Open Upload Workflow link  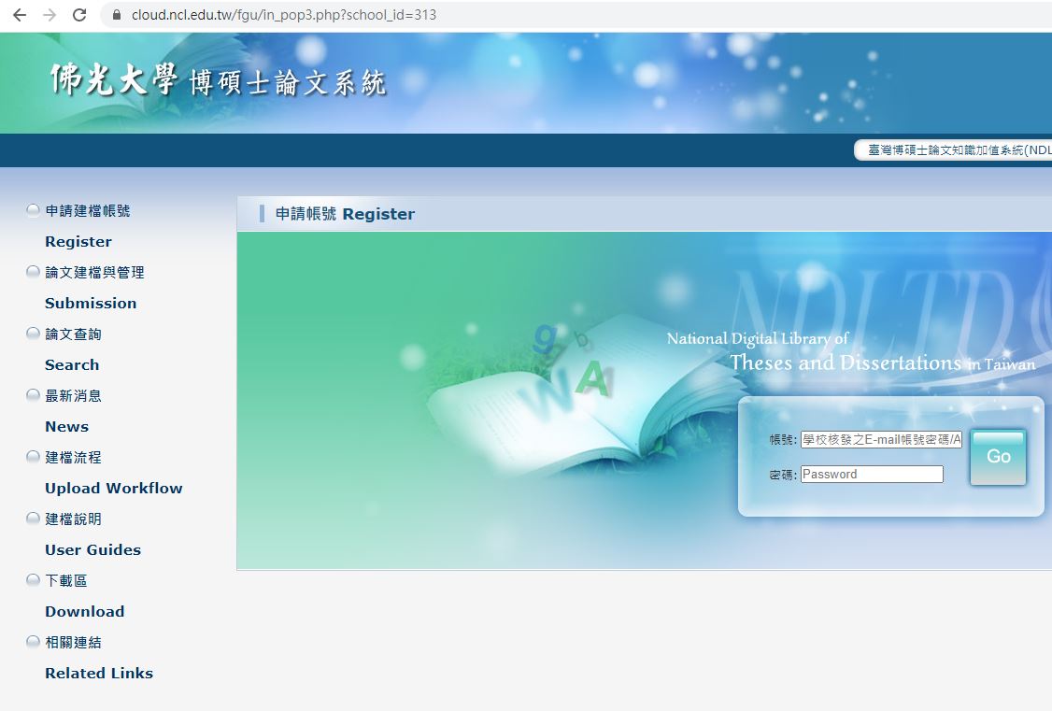(x=113, y=489)
